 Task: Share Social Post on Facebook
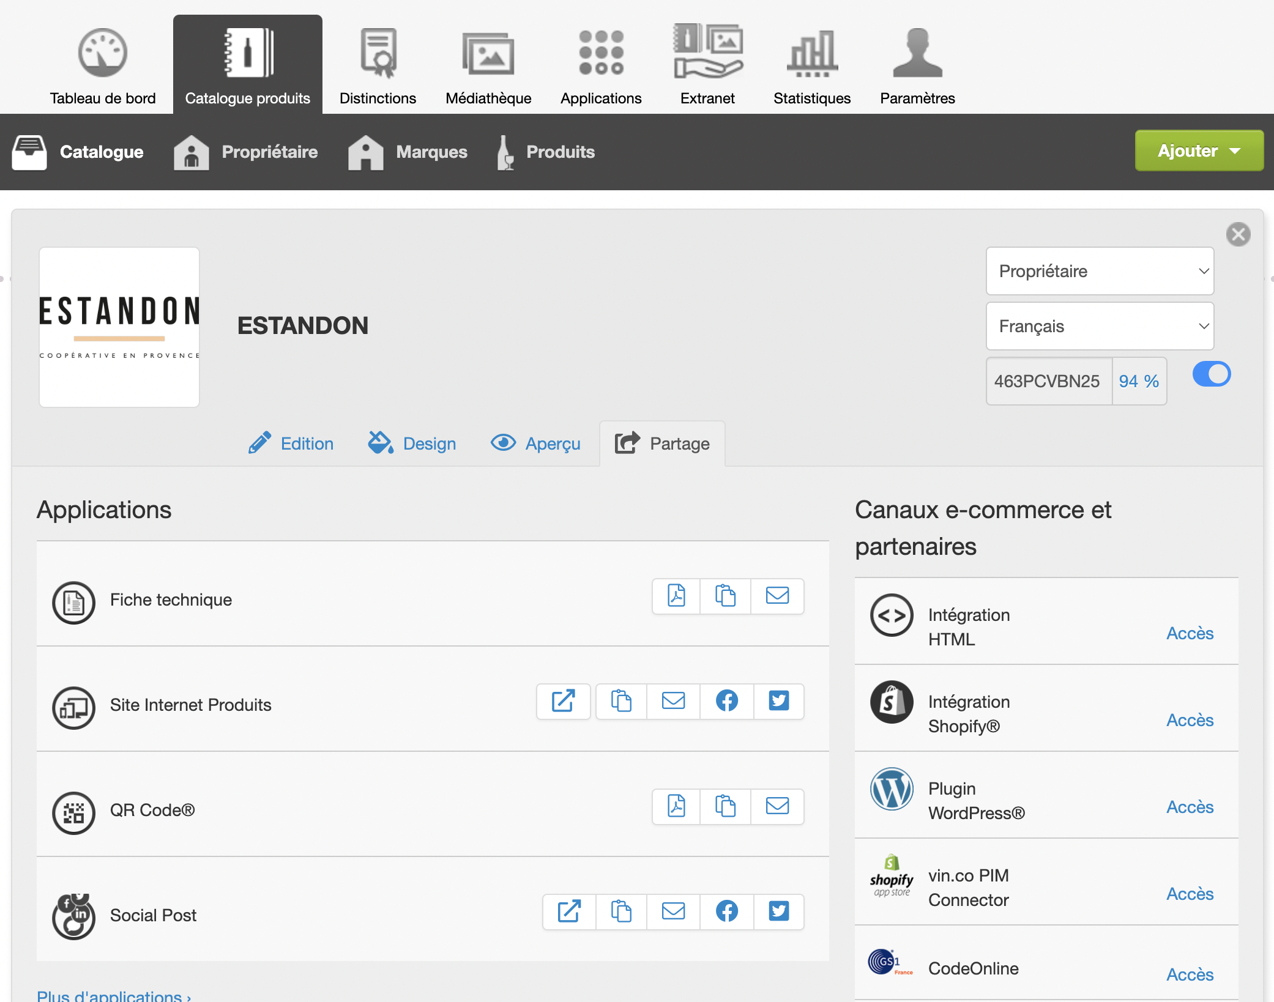[727, 911]
